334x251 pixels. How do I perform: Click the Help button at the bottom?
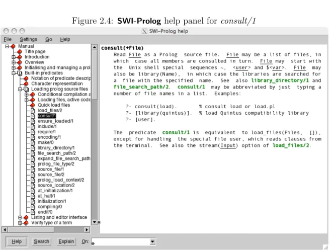click(17, 241)
